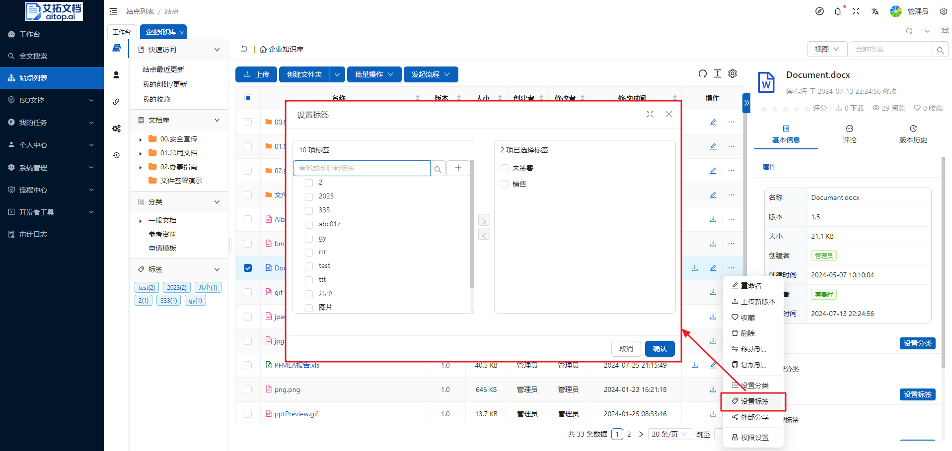Image resolution: width=952 pixels, height=451 pixels.
Task: Click the language translate icon
Action: 875,11
